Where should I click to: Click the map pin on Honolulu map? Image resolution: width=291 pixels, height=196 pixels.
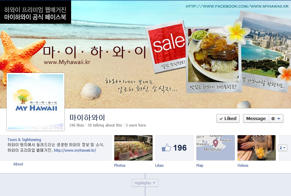(215, 143)
